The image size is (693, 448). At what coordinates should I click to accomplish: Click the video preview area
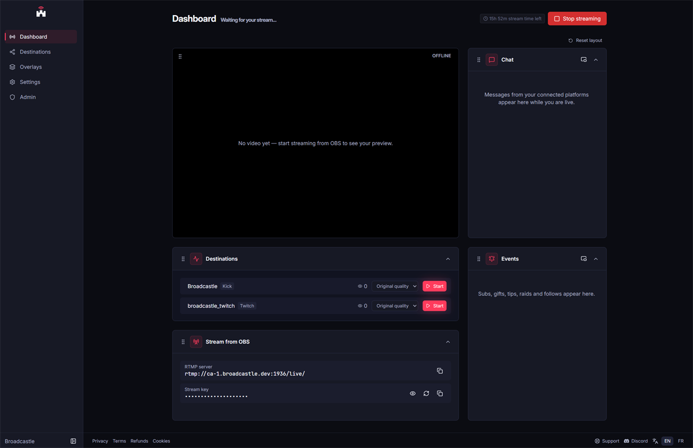point(316,143)
